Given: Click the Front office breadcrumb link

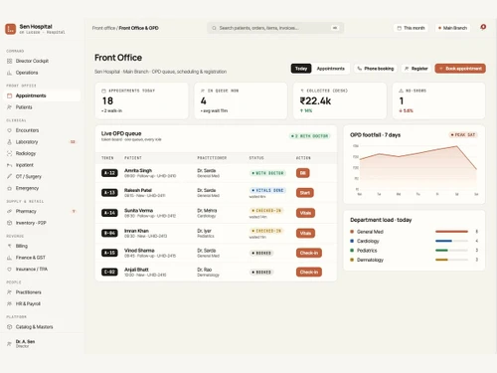Looking at the screenshot, I should point(103,28).
